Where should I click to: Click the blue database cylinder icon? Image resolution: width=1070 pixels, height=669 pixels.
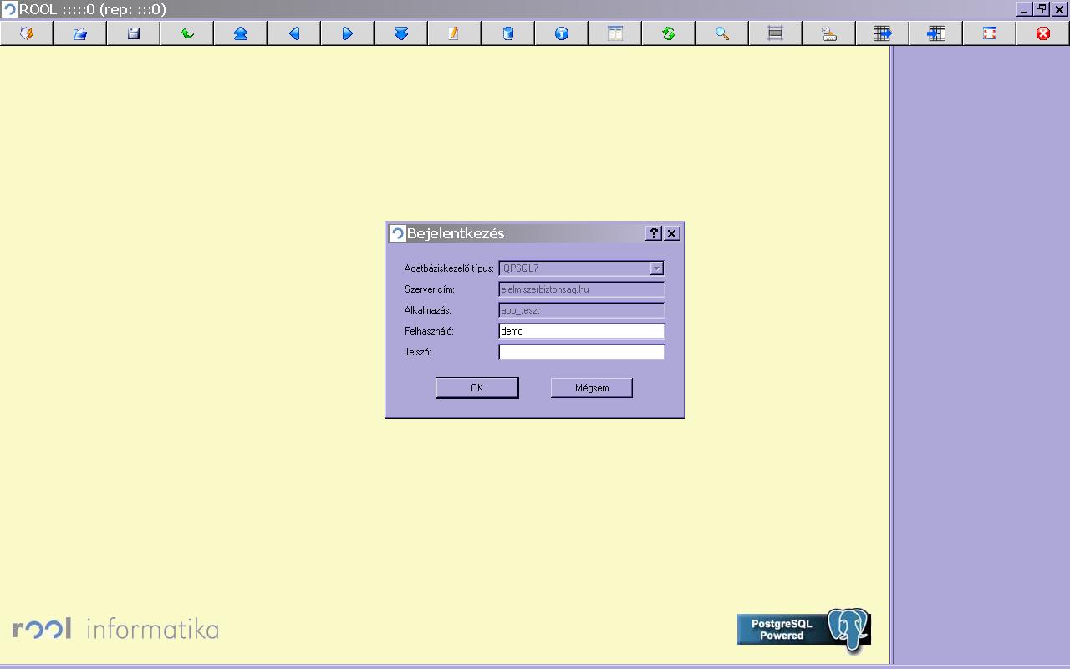coord(507,33)
